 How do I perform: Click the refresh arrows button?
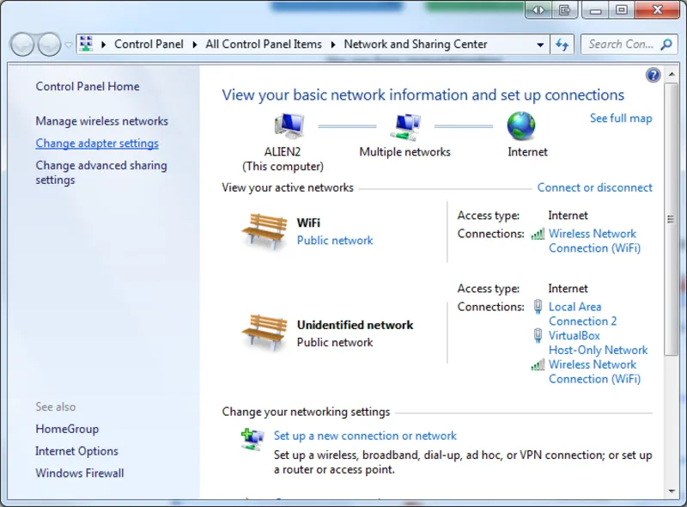click(x=562, y=45)
